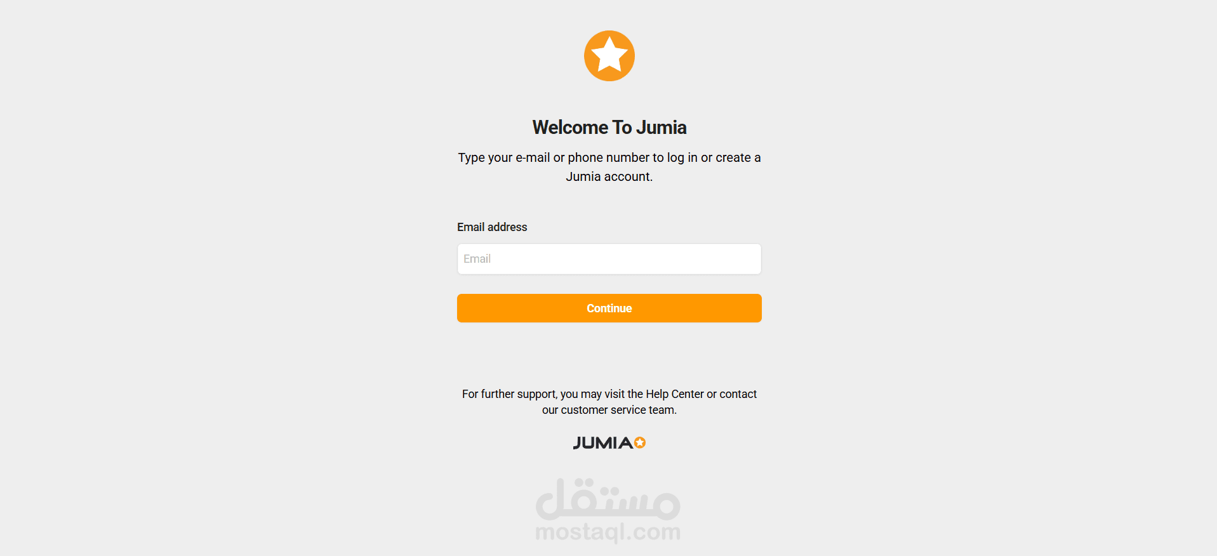Click the small star in JUMIA wordmark
This screenshot has width=1217, height=556.
[640, 442]
